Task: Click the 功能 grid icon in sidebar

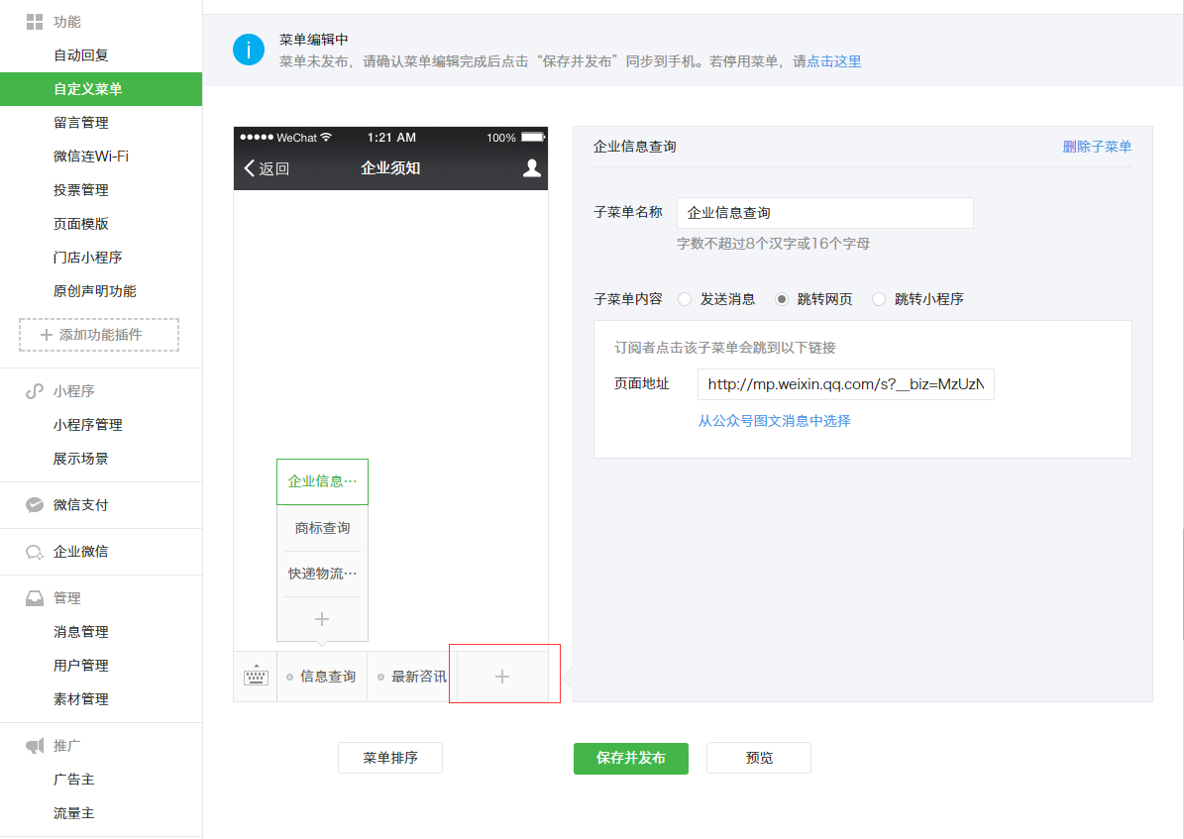Action: [x=35, y=22]
